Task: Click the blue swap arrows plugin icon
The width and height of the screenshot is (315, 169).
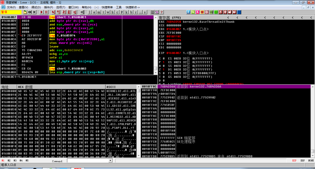Action: pos(188,12)
